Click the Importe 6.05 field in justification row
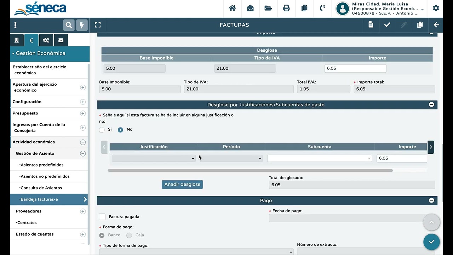Viewport: 453px width, 255px height. point(402,158)
